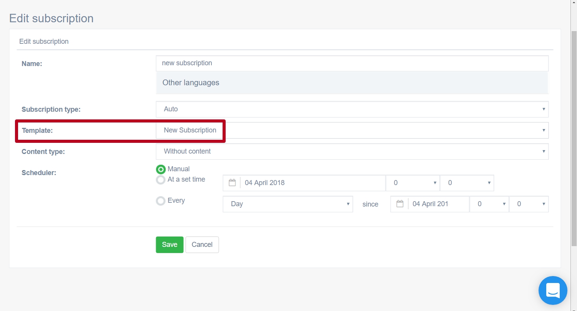Open the hour dropdown for At a set time

point(412,183)
